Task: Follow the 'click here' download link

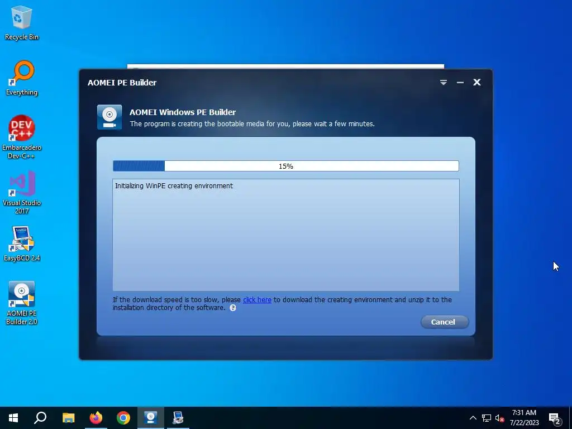Action: 257,299
